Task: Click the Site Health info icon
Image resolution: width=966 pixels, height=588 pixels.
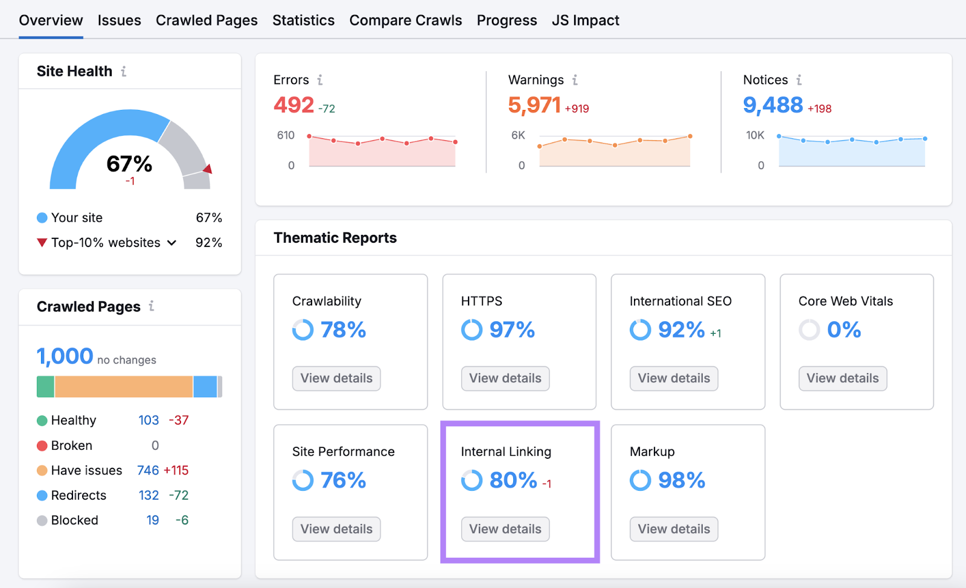Action: 124,71
